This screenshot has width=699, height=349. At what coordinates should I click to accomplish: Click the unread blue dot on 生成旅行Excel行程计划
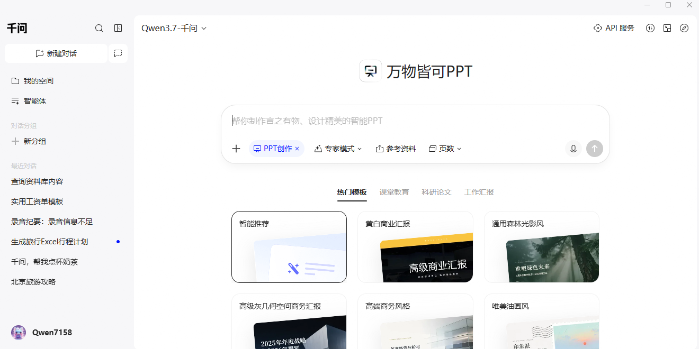pos(118,242)
